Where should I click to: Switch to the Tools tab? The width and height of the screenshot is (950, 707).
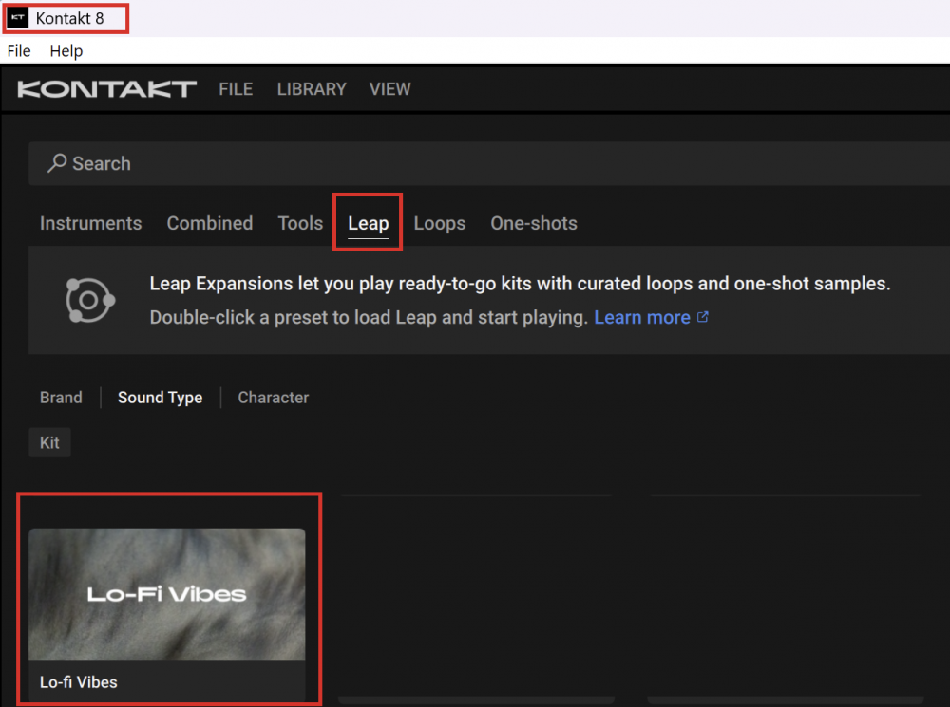click(x=300, y=223)
